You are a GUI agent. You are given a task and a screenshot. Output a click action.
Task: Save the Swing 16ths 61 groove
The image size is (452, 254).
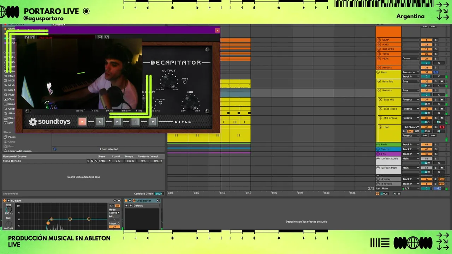(92, 161)
